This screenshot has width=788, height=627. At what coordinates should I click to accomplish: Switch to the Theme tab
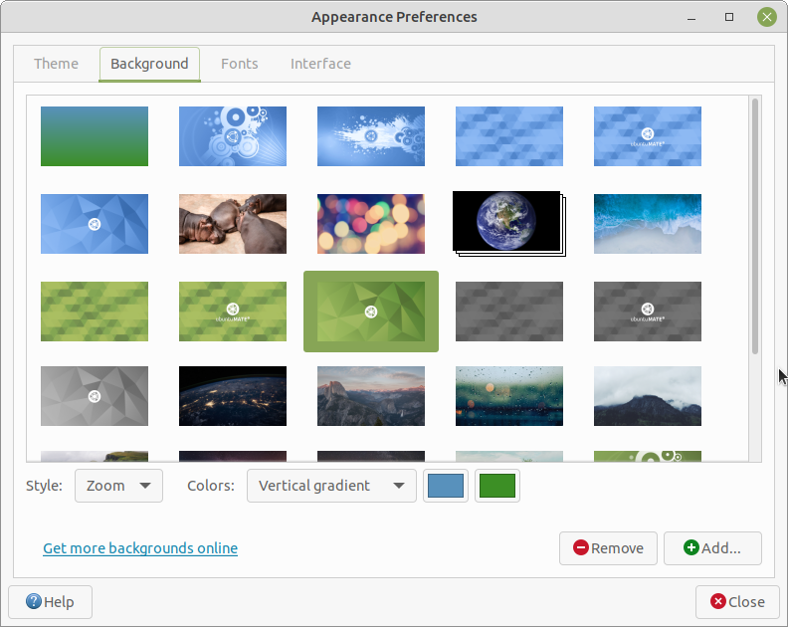(56, 64)
